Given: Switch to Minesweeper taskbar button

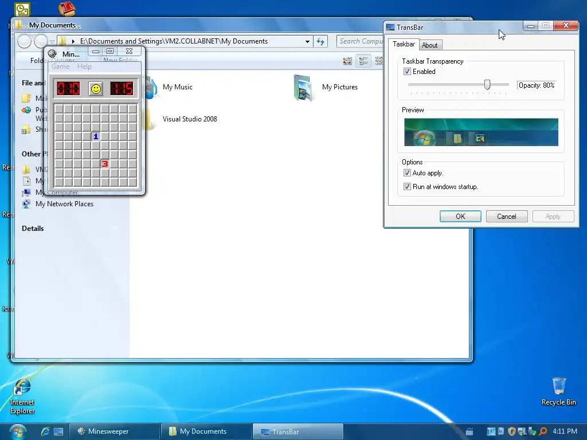Looking at the screenshot, I should click(115, 431).
